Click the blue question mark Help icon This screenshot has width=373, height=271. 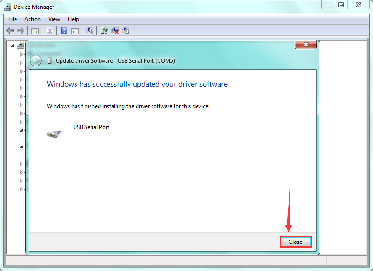[x=64, y=30]
